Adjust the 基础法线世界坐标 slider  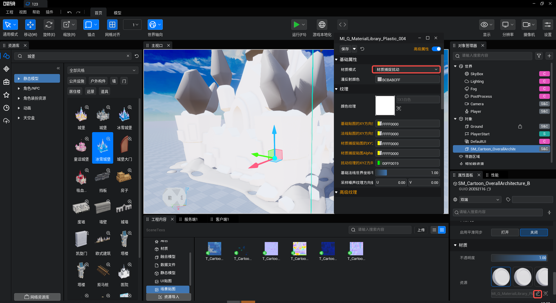pyautogui.click(x=407, y=173)
